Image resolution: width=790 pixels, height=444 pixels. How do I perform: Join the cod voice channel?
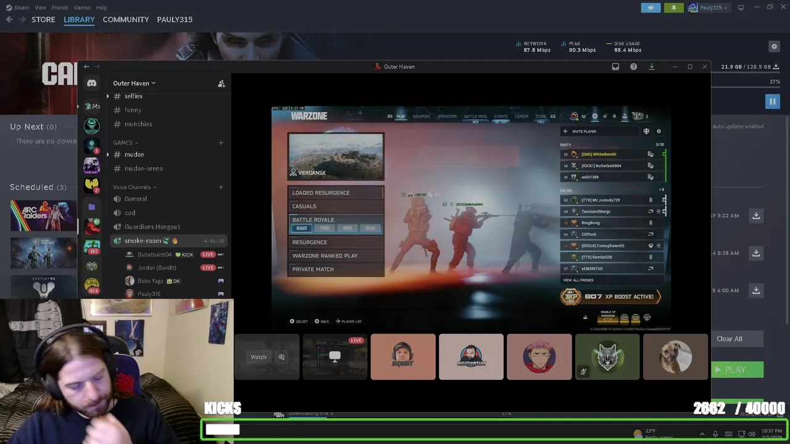click(167, 213)
